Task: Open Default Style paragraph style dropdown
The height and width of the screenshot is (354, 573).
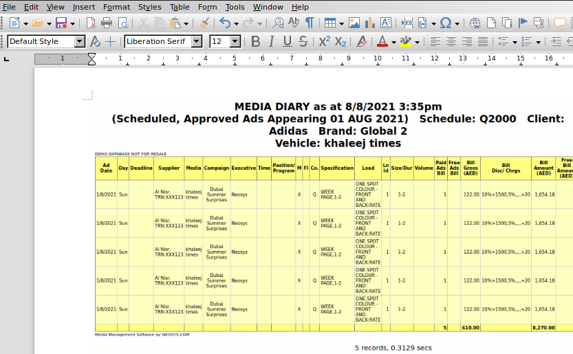Action: click(x=80, y=42)
